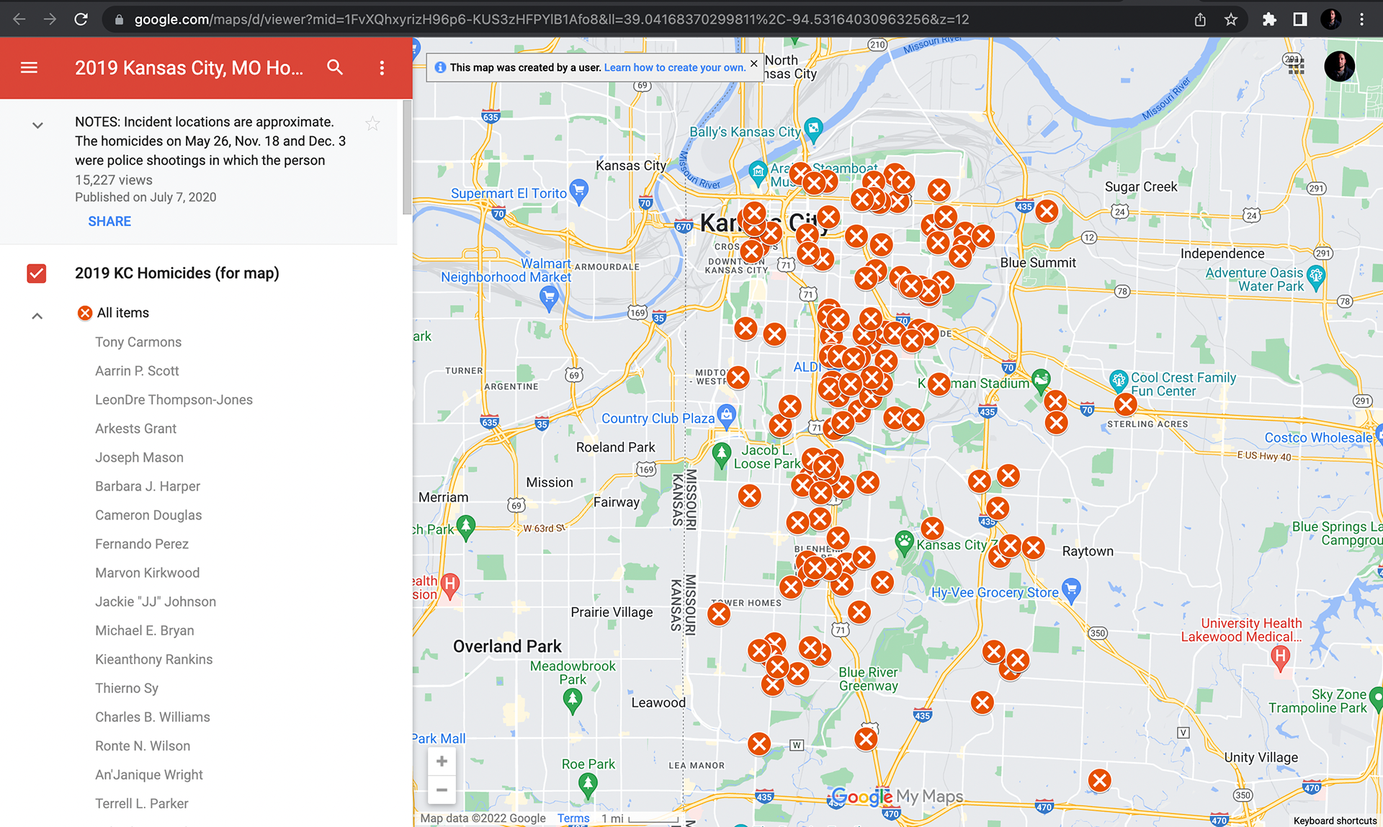This screenshot has height=827, width=1383.
Task: Share page via browser share icon
Action: click(x=1200, y=19)
